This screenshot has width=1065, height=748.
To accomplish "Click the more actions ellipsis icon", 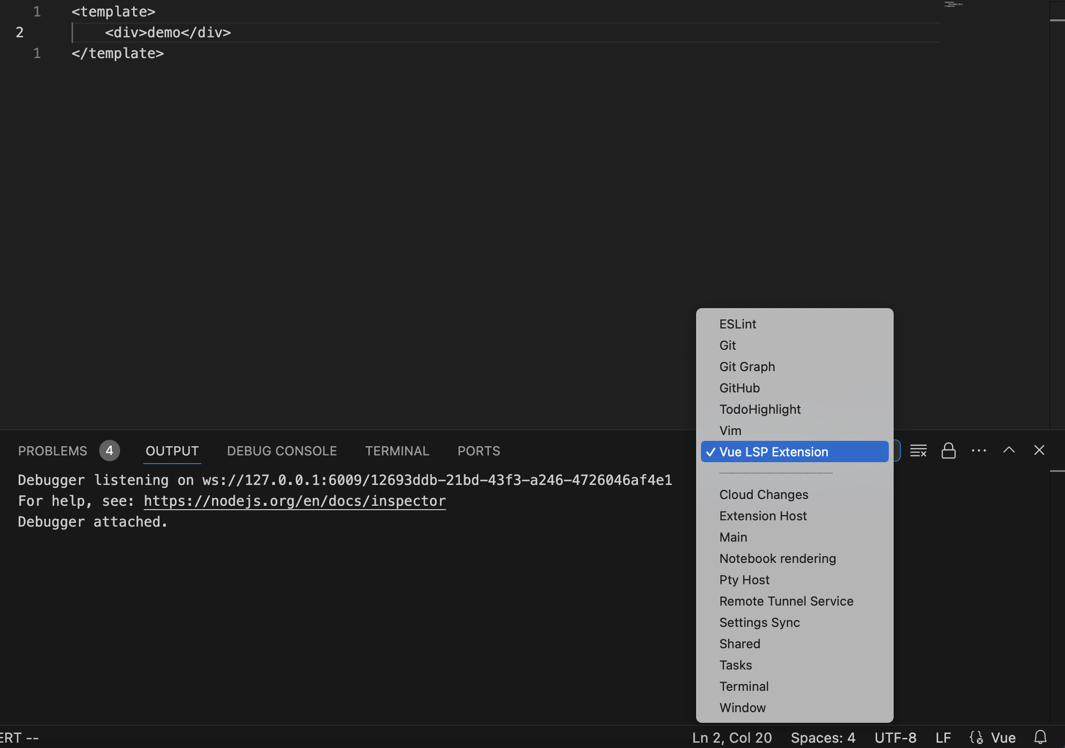I will [x=977, y=450].
